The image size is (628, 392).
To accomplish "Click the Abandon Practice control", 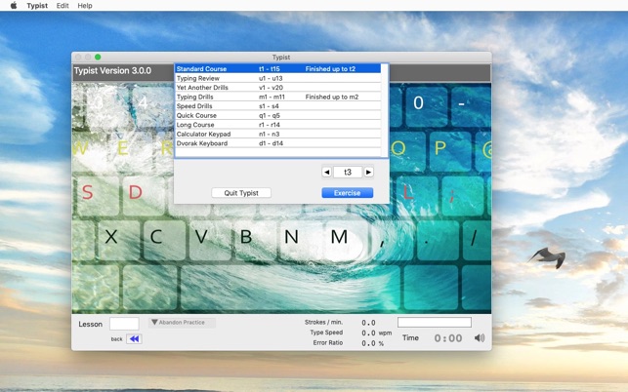I will click(x=182, y=323).
